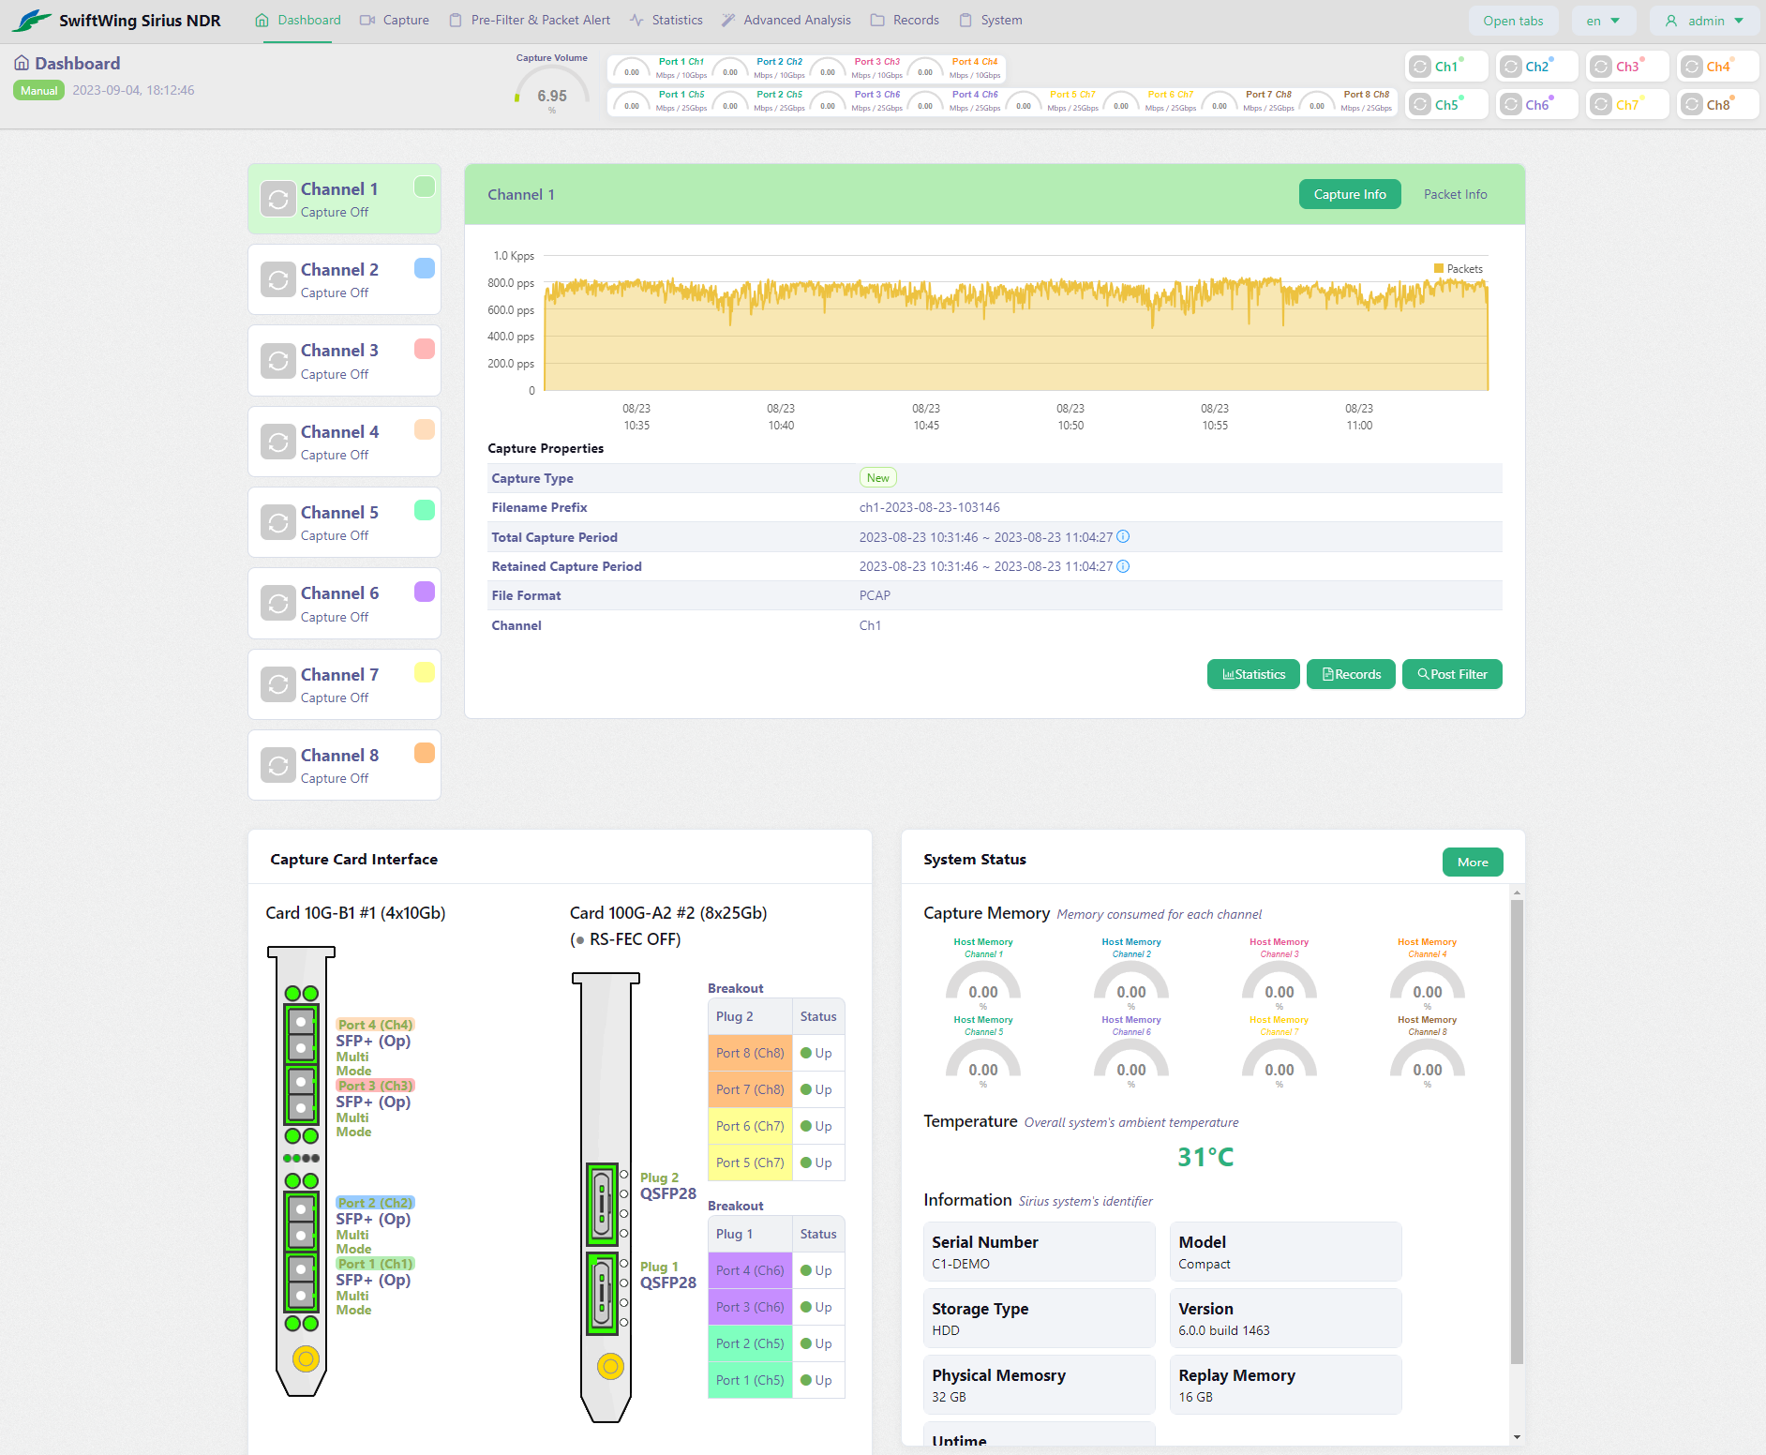Click the Plug 2 QSFP28 port graphic
This screenshot has width=1766, height=1455.
click(602, 1204)
